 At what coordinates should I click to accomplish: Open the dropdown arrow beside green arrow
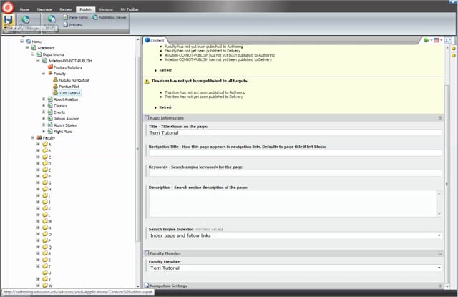pyautogui.click(x=431, y=40)
